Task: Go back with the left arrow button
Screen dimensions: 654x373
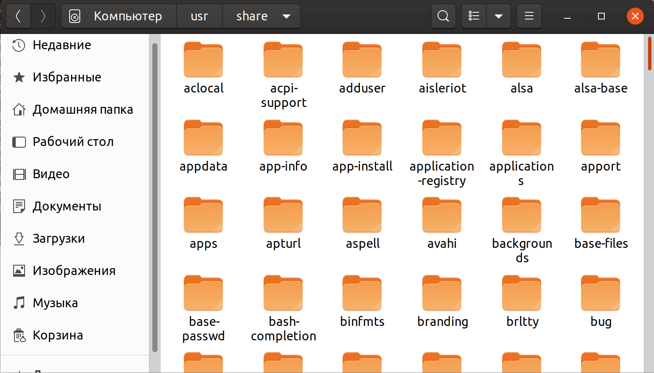Action: coord(18,16)
